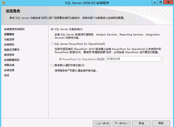The height and width of the screenshot is (127, 174).
Task: Click the 帮助 help button
Action: pos(161,124)
